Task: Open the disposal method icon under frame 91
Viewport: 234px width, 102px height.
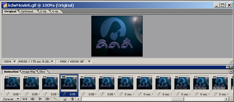Action: [83, 94]
